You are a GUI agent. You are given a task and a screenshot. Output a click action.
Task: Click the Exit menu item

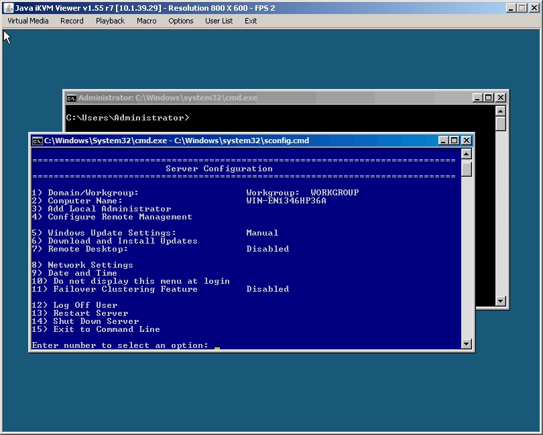(x=251, y=21)
